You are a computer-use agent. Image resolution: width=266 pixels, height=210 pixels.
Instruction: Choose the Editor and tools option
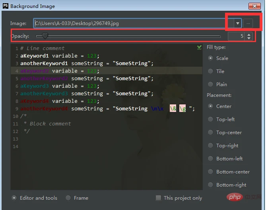[x=15, y=198]
